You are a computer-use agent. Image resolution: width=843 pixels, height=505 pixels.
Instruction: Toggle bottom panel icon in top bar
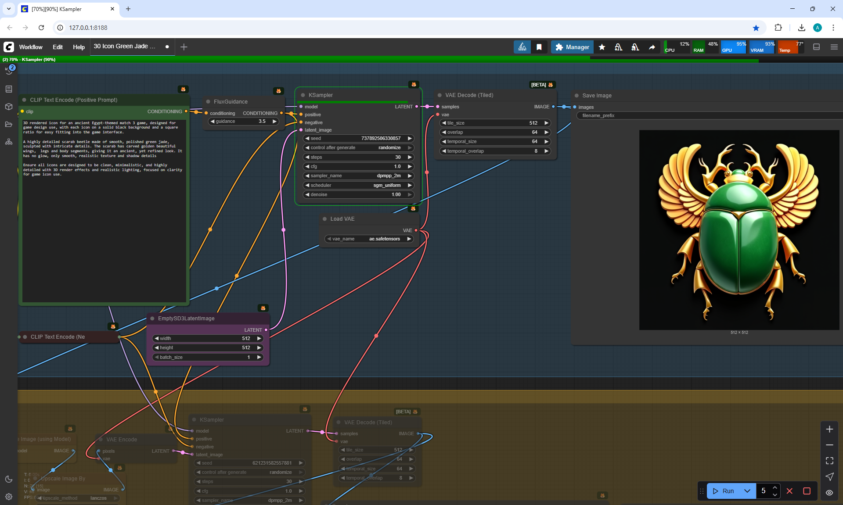(817, 47)
